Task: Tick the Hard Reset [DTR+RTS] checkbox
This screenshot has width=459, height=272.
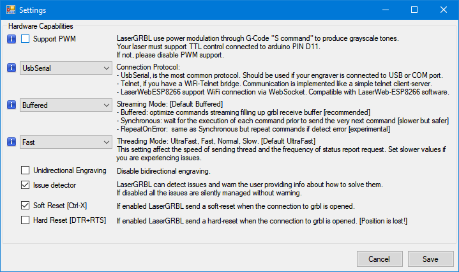Action: tap(26, 220)
